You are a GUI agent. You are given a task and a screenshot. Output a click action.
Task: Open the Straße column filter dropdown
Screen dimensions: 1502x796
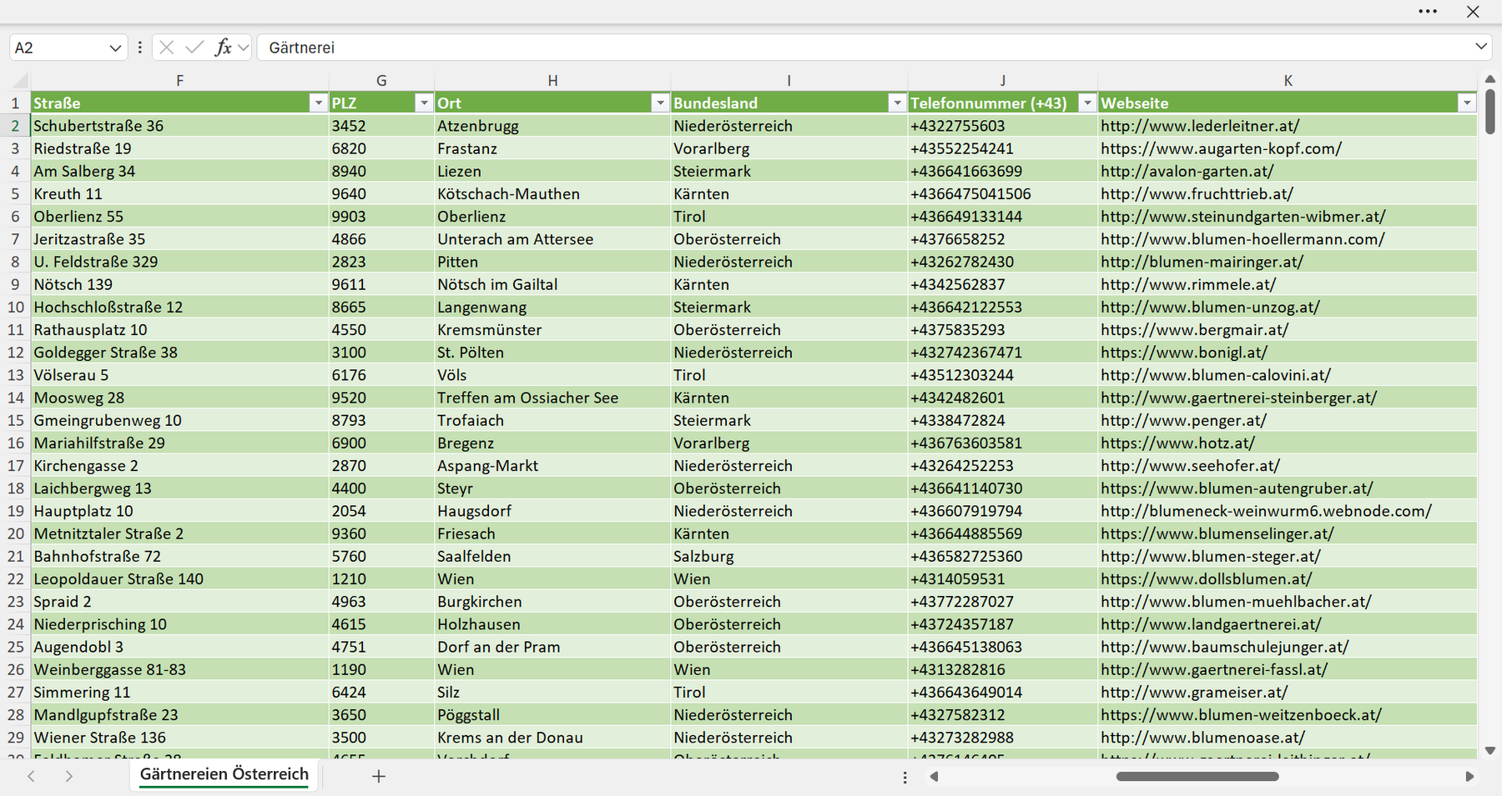tap(318, 103)
